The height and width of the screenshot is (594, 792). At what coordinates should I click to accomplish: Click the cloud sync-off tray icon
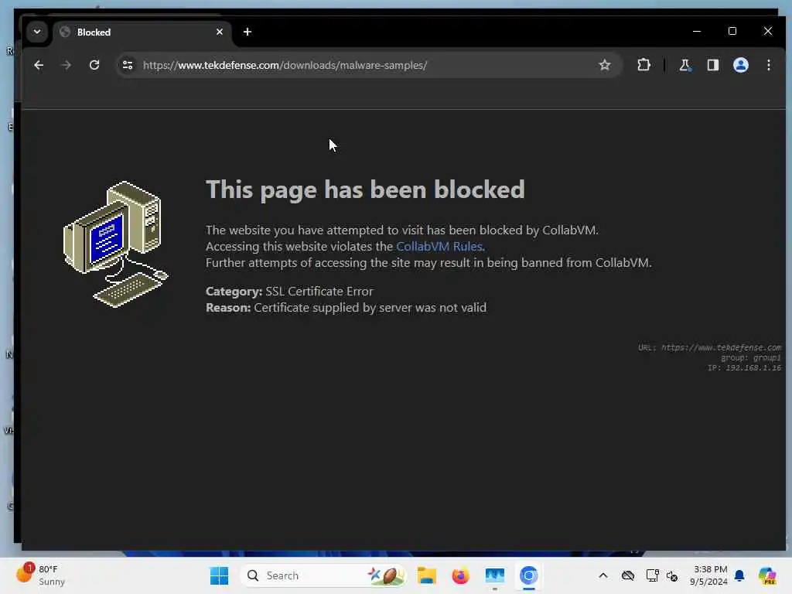pos(627,575)
